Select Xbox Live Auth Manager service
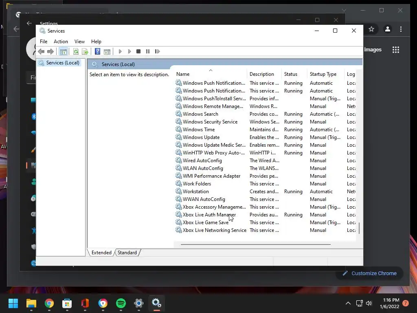Image resolution: width=417 pixels, height=313 pixels. [265, 214]
